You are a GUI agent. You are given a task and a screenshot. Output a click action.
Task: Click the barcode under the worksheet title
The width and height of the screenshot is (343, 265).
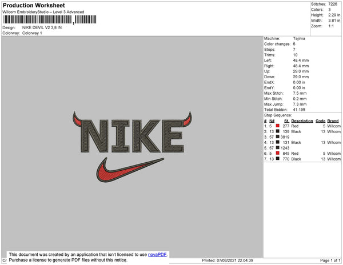click(50, 19)
